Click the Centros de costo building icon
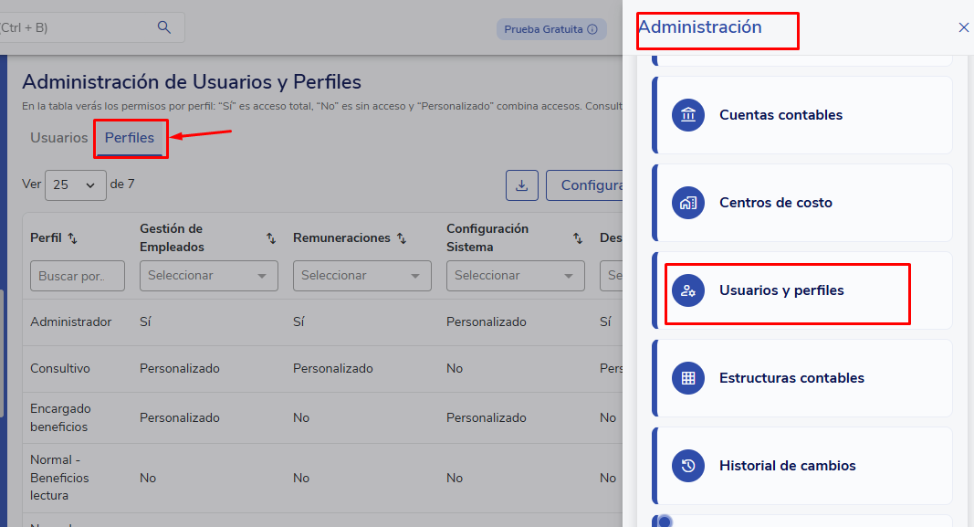Viewport: 974px width, 527px height. [688, 203]
